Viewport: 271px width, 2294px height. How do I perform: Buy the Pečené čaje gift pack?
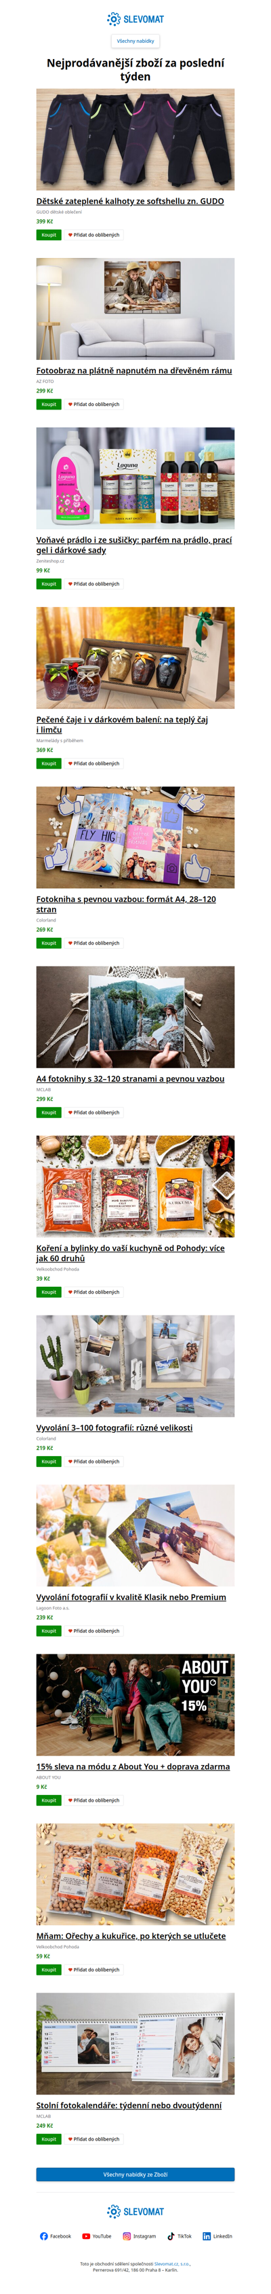(49, 763)
